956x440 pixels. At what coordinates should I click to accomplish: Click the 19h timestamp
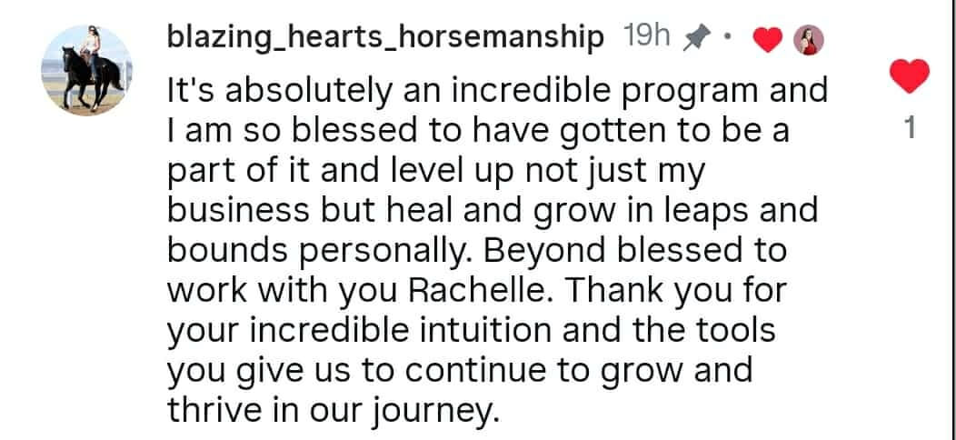tap(648, 37)
